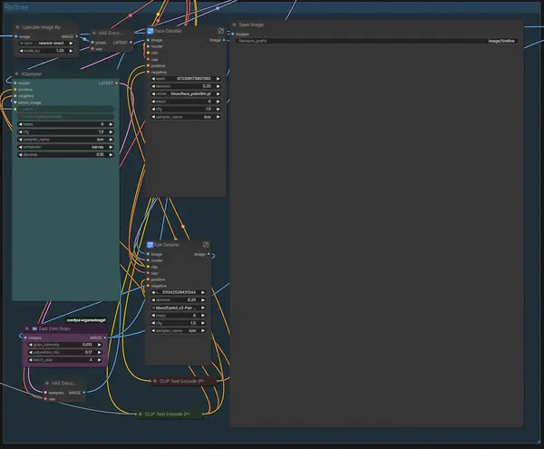Click the clip input port on Face Detailer
The height and width of the screenshot is (449, 544).
click(x=148, y=53)
